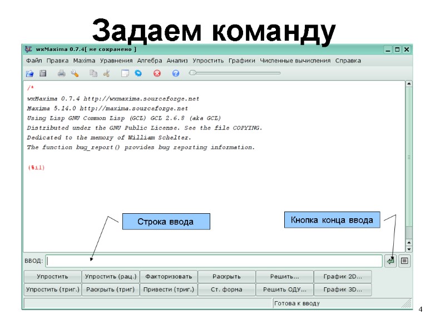Screen dimensions: 445x334
Task: Click the multiline input icon button
Action: pos(404,261)
